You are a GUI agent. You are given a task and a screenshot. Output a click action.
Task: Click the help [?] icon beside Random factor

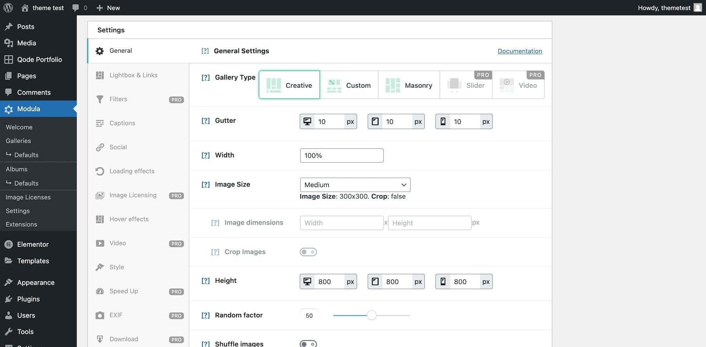pyautogui.click(x=206, y=315)
